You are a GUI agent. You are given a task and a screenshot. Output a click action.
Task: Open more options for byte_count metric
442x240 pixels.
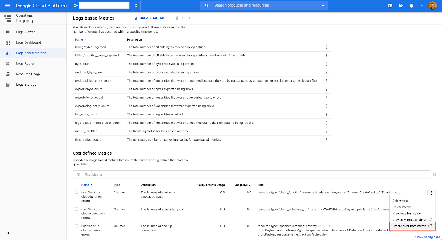click(x=327, y=64)
